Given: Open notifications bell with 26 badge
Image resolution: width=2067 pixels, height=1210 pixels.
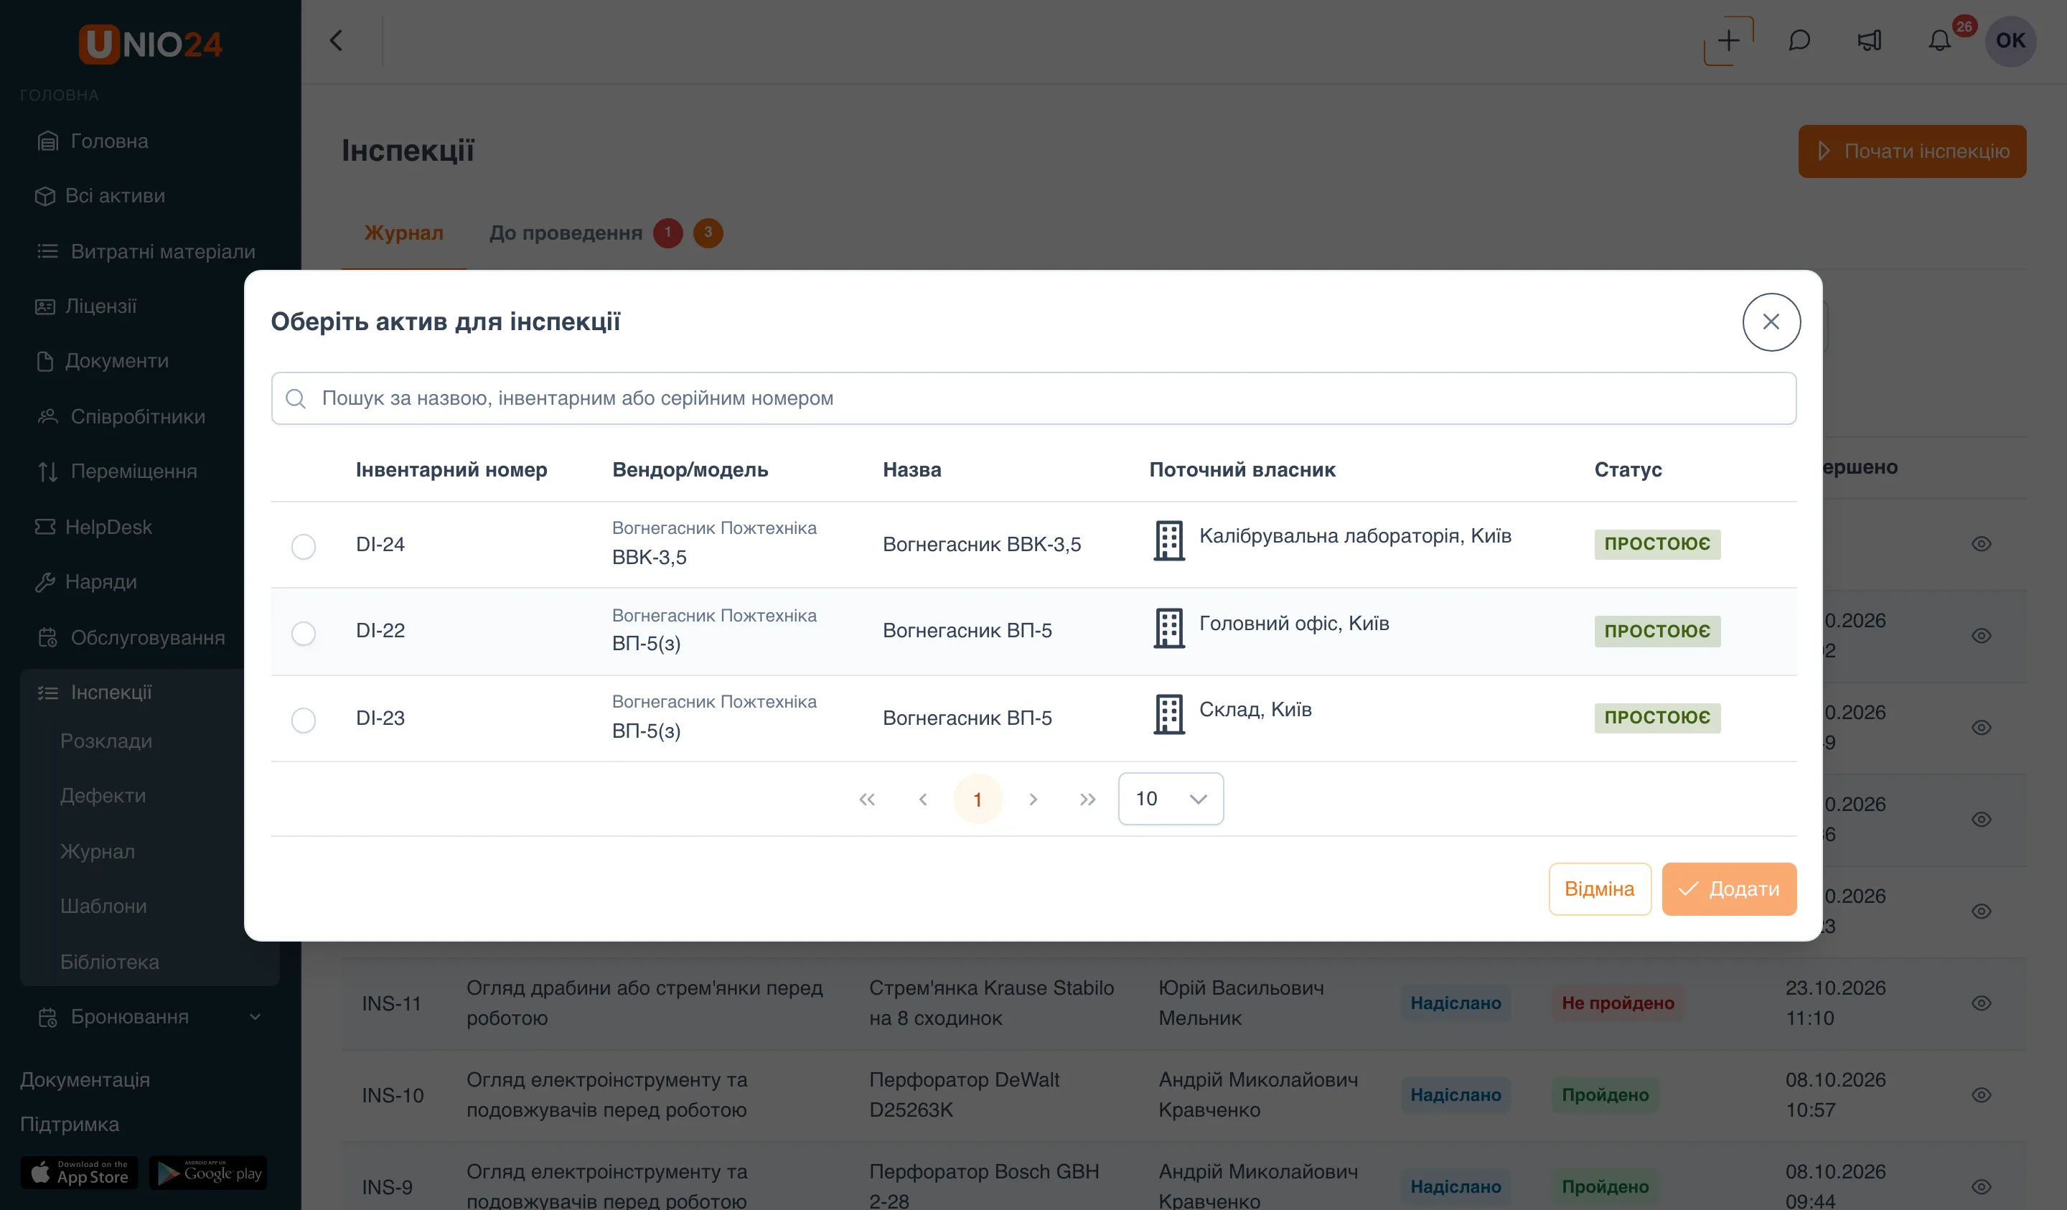Looking at the screenshot, I should 1940,41.
